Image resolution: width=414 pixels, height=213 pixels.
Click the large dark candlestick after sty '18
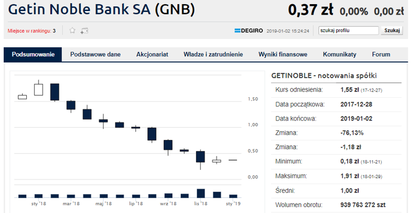tap(55, 92)
